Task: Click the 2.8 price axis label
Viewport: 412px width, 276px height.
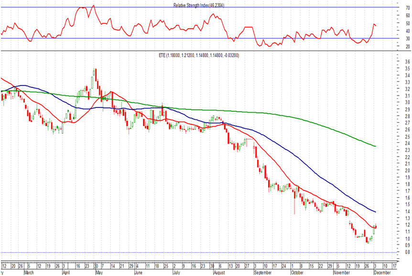Action: (x=407, y=117)
